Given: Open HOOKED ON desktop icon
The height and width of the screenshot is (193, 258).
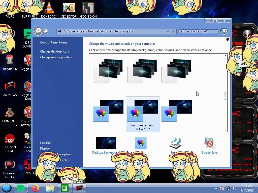Looking at the screenshot, I should [88, 9].
